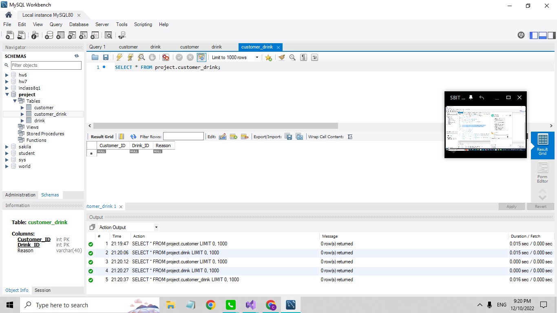Go to the MySQL Workbench home screen

[9, 15]
